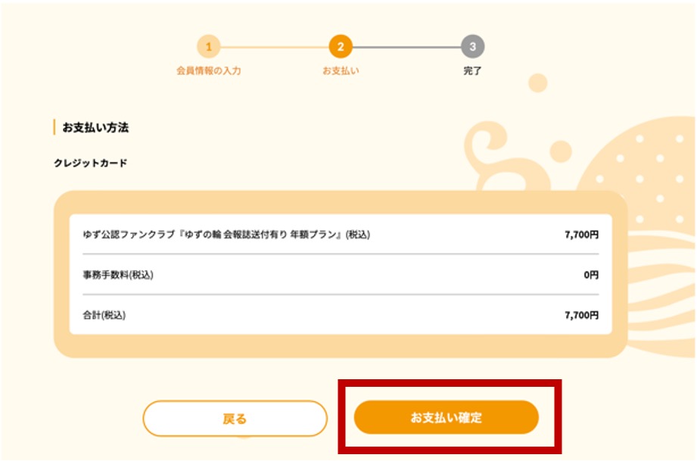Click the orange progress line between steps 1 and 2

[274, 47]
